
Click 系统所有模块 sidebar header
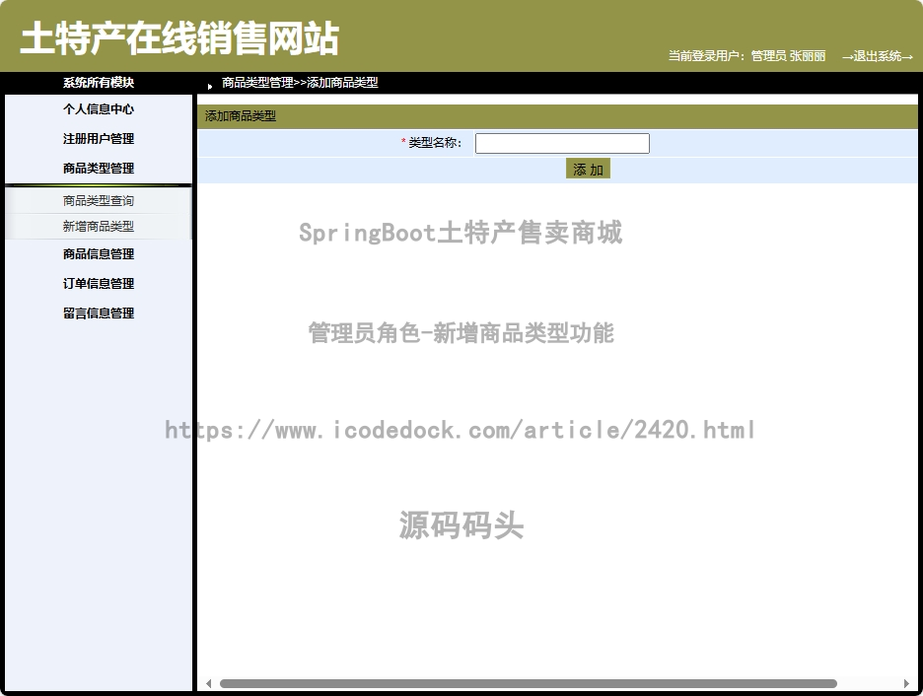coord(99,83)
